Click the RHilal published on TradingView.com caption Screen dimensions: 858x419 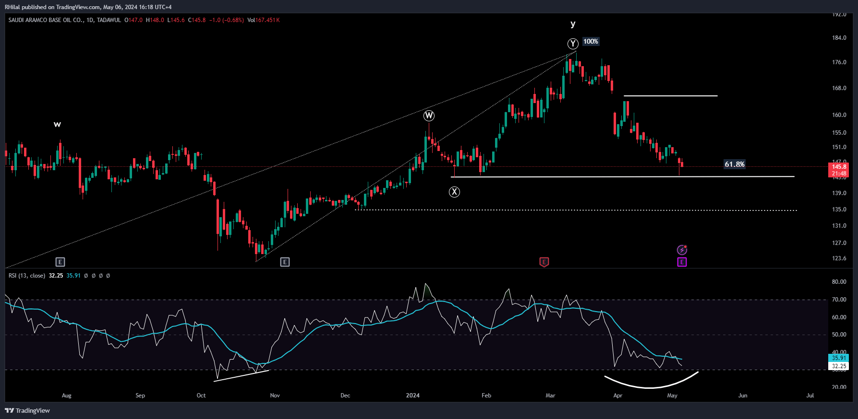[x=88, y=7]
